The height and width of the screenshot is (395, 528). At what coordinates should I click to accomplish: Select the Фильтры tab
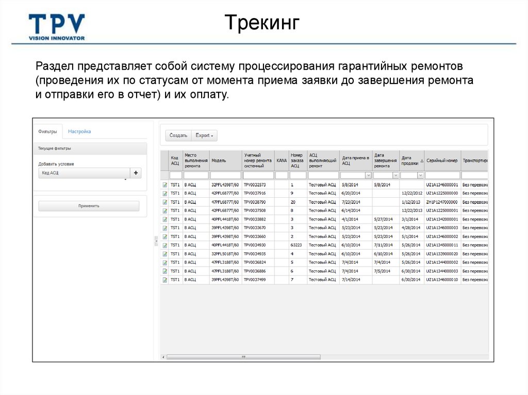coord(48,131)
